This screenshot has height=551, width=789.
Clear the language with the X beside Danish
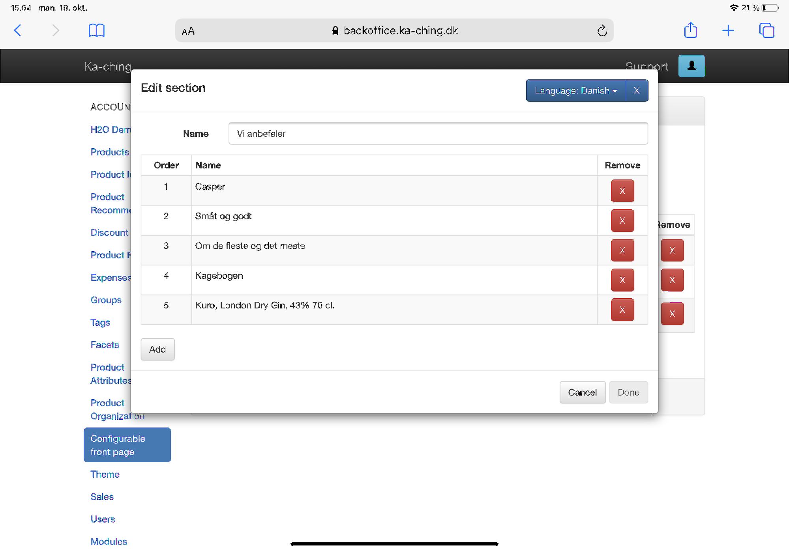(x=636, y=91)
